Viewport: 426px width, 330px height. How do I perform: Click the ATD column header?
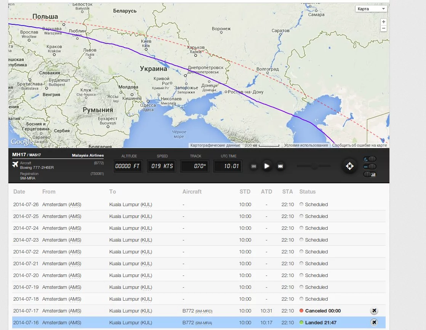coord(266,192)
